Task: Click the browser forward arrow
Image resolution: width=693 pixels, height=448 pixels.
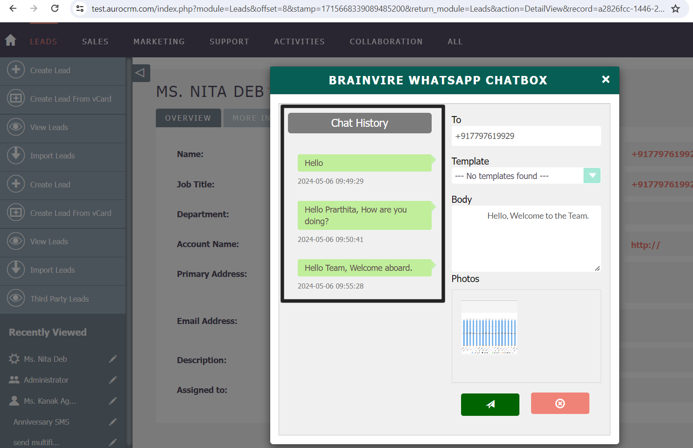Action: tap(34, 8)
